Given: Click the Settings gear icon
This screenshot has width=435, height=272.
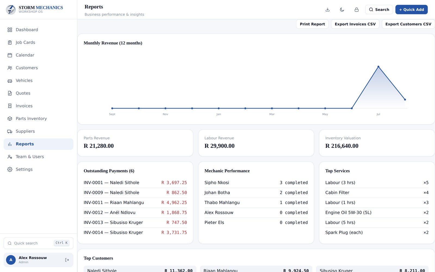Looking at the screenshot, I should click(x=10, y=169).
